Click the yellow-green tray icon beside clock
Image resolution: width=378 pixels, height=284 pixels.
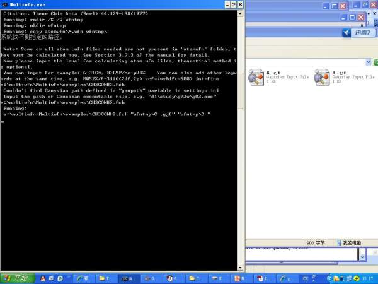[x=357, y=279]
